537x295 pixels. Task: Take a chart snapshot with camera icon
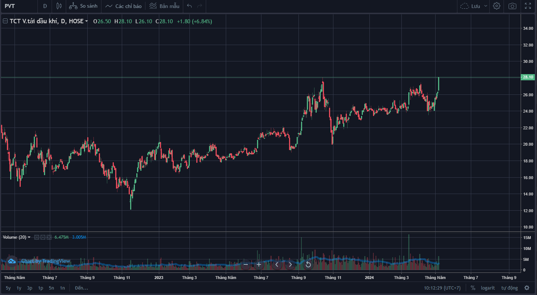(x=512, y=6)
